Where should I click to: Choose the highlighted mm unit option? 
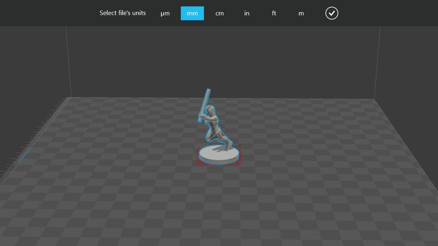[192, 13]
